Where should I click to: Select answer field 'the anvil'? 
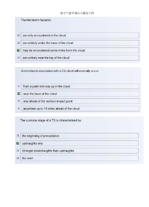(79, 158)
